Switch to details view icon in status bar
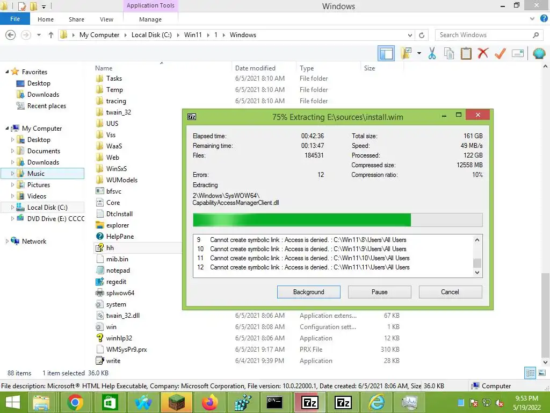Image resolution: width=550 pixels, height=413 pixels. click(x=530, y=373)
